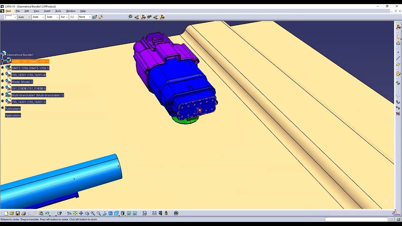Click the Swap Visible Space icon

coord(135,213)
